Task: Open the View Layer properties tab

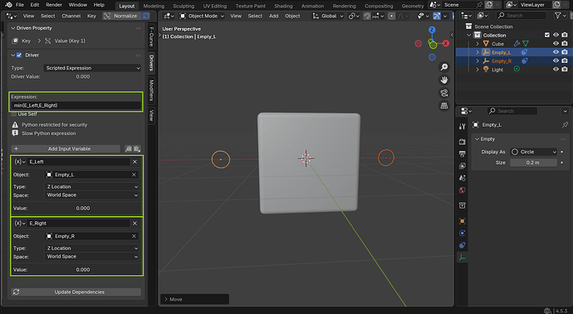Action: 463,166
